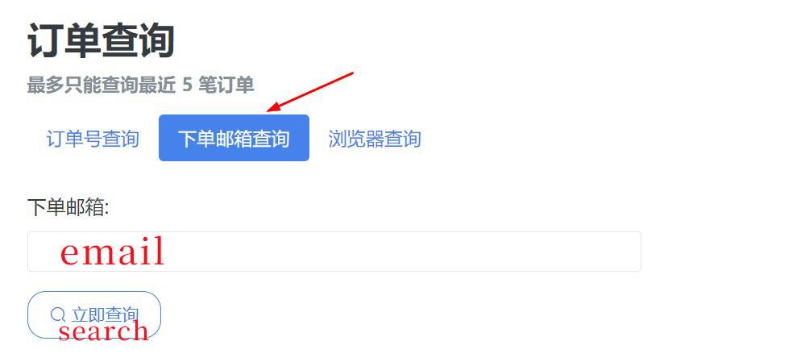
Task: Select the 下单邮箱查询 tab
Action: click(x=234, y=139)
